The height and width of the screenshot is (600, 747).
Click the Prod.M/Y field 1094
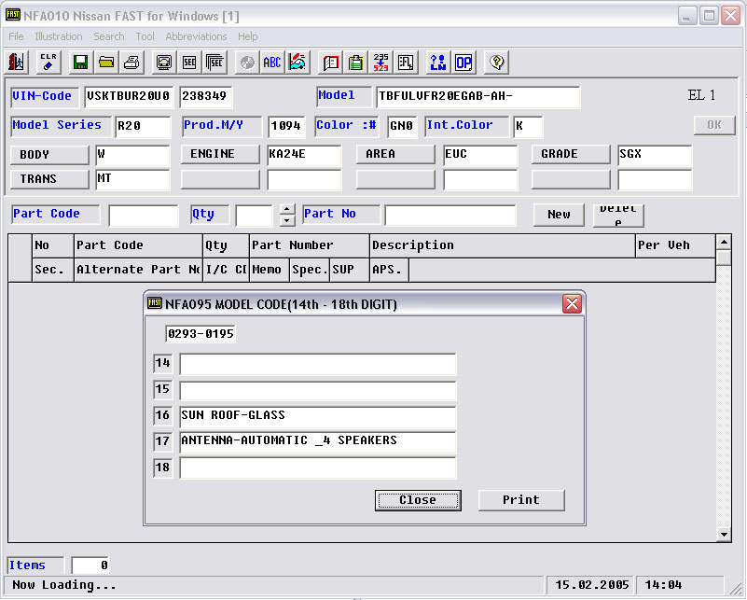(x=286, y=126)
